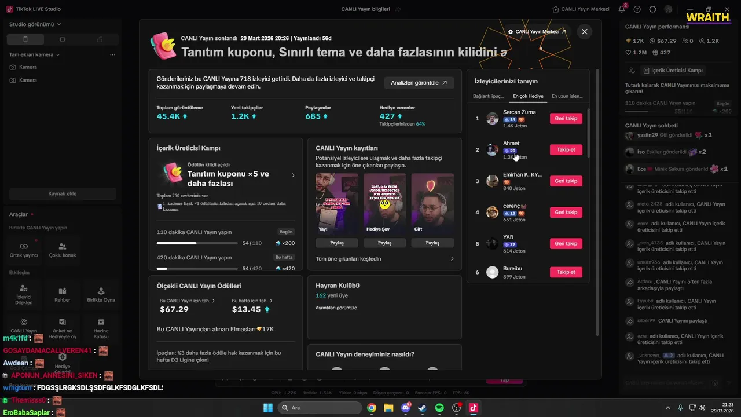Open the Hazine Kutusu tool
Image resolution: width=741 pixels, height=417 pixels.
[101, 328]
